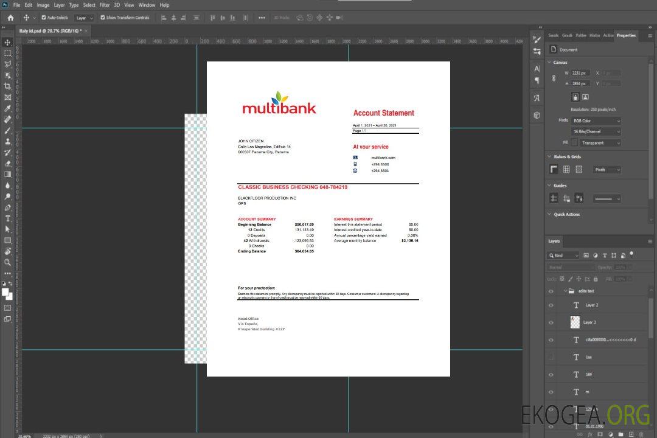This screenshot has height=438, width=657.
Task: Select the Pen tool
Action: coord(7,207)
